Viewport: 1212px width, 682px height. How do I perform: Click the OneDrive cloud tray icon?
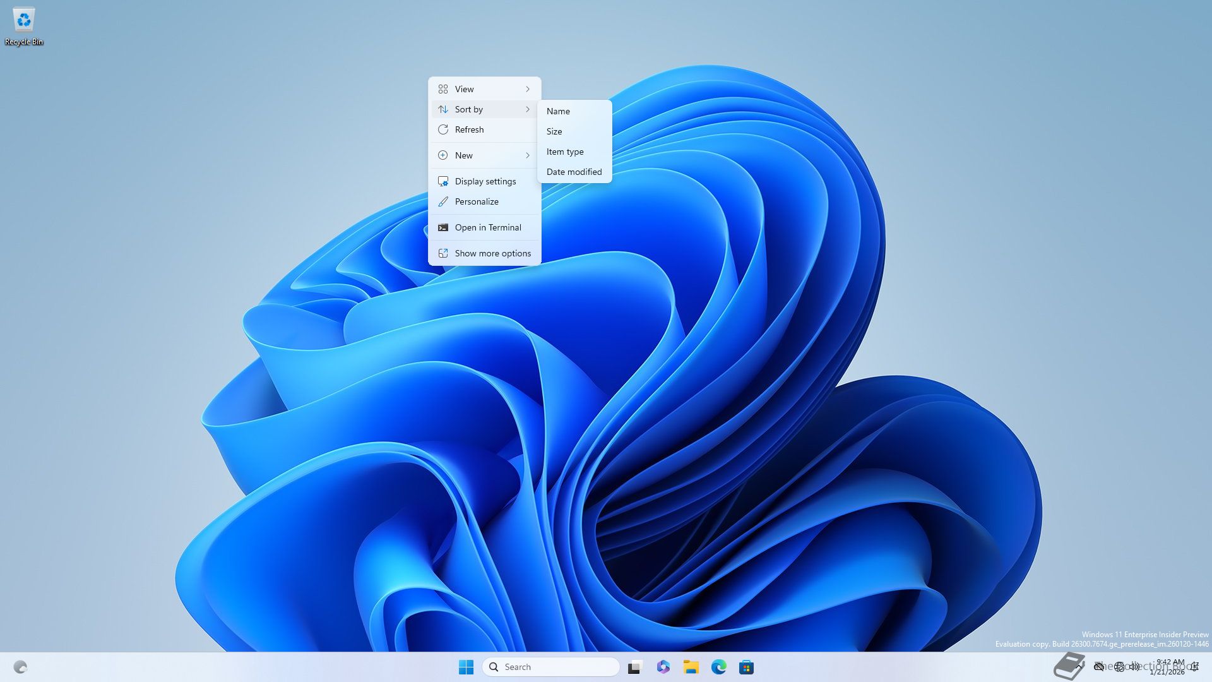(1099, 667)
